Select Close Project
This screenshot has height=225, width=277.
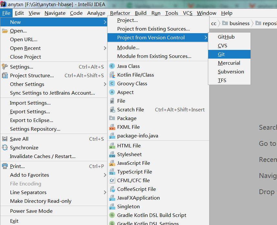point(54,57)
